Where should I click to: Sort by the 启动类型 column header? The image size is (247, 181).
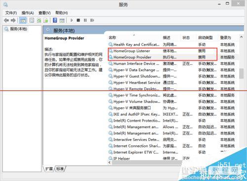(206, 38)
